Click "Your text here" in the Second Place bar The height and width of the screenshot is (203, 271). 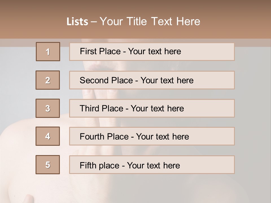click(x=167, y=80)
